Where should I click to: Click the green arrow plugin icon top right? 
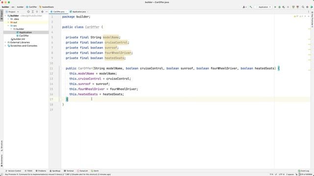pyautogui.click(x=312, y=7)
